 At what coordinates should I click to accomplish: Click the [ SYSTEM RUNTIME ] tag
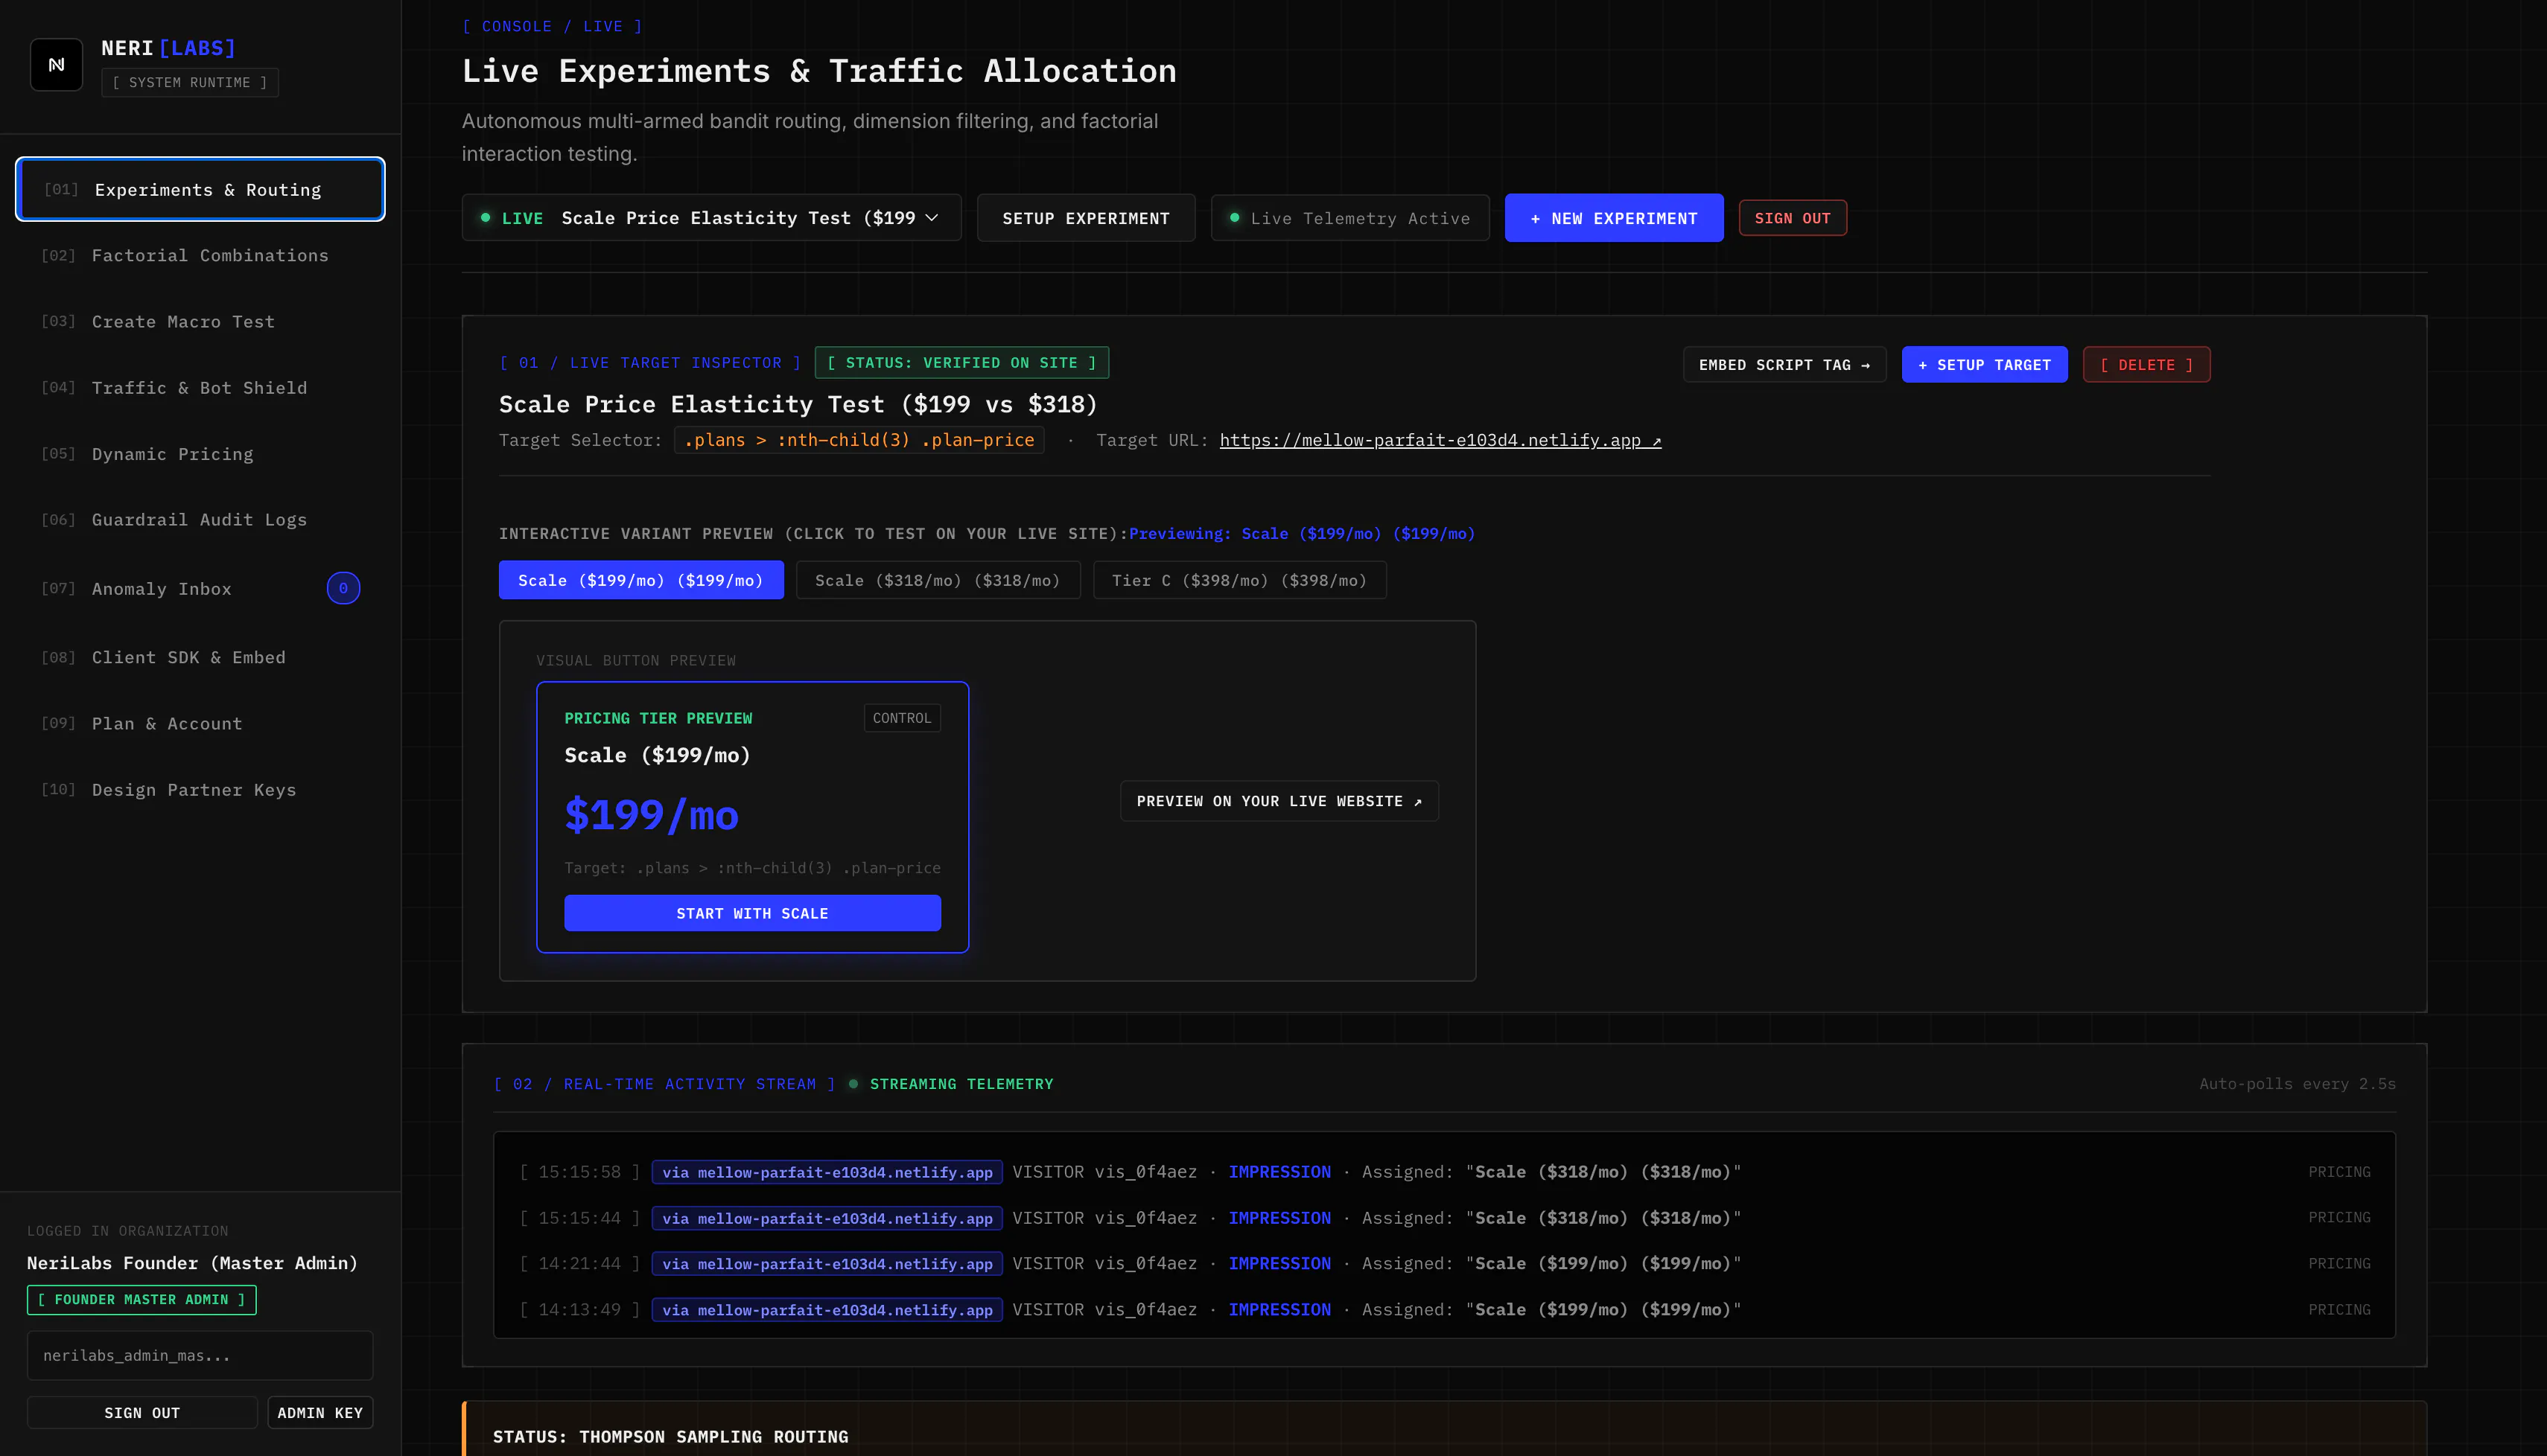tap(189, 82)
